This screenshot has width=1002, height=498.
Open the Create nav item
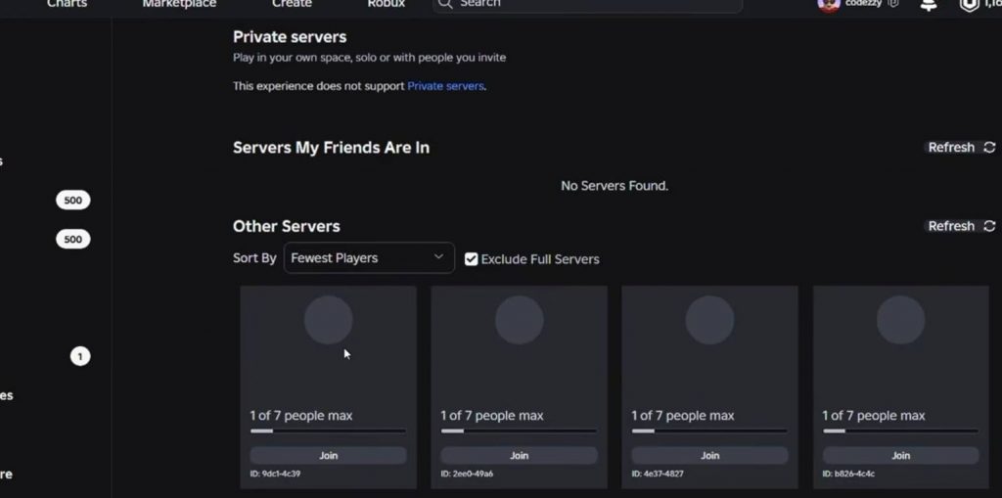[x=292, y=3]
